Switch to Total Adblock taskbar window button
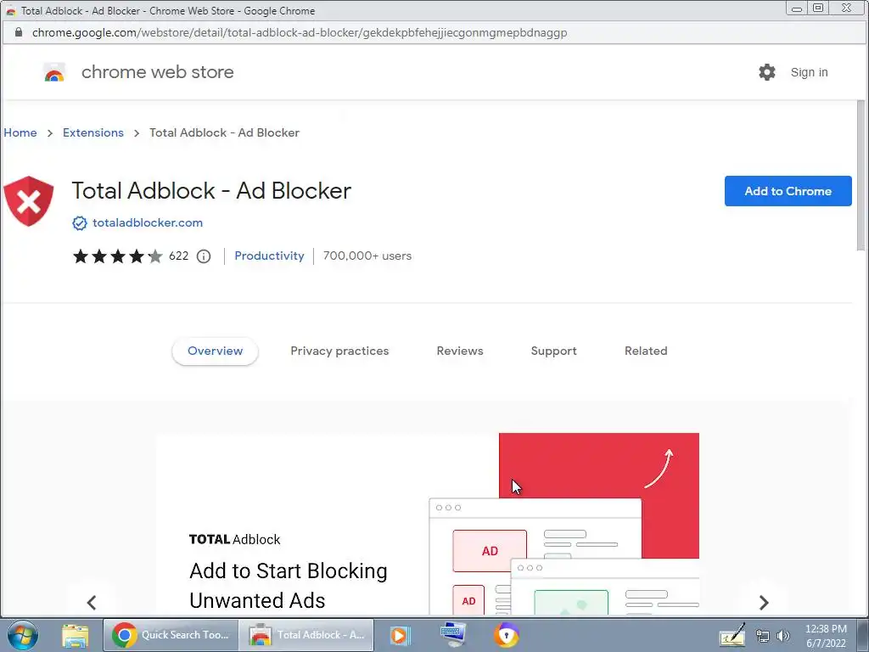869x652 pixels. tap(306, 635)
